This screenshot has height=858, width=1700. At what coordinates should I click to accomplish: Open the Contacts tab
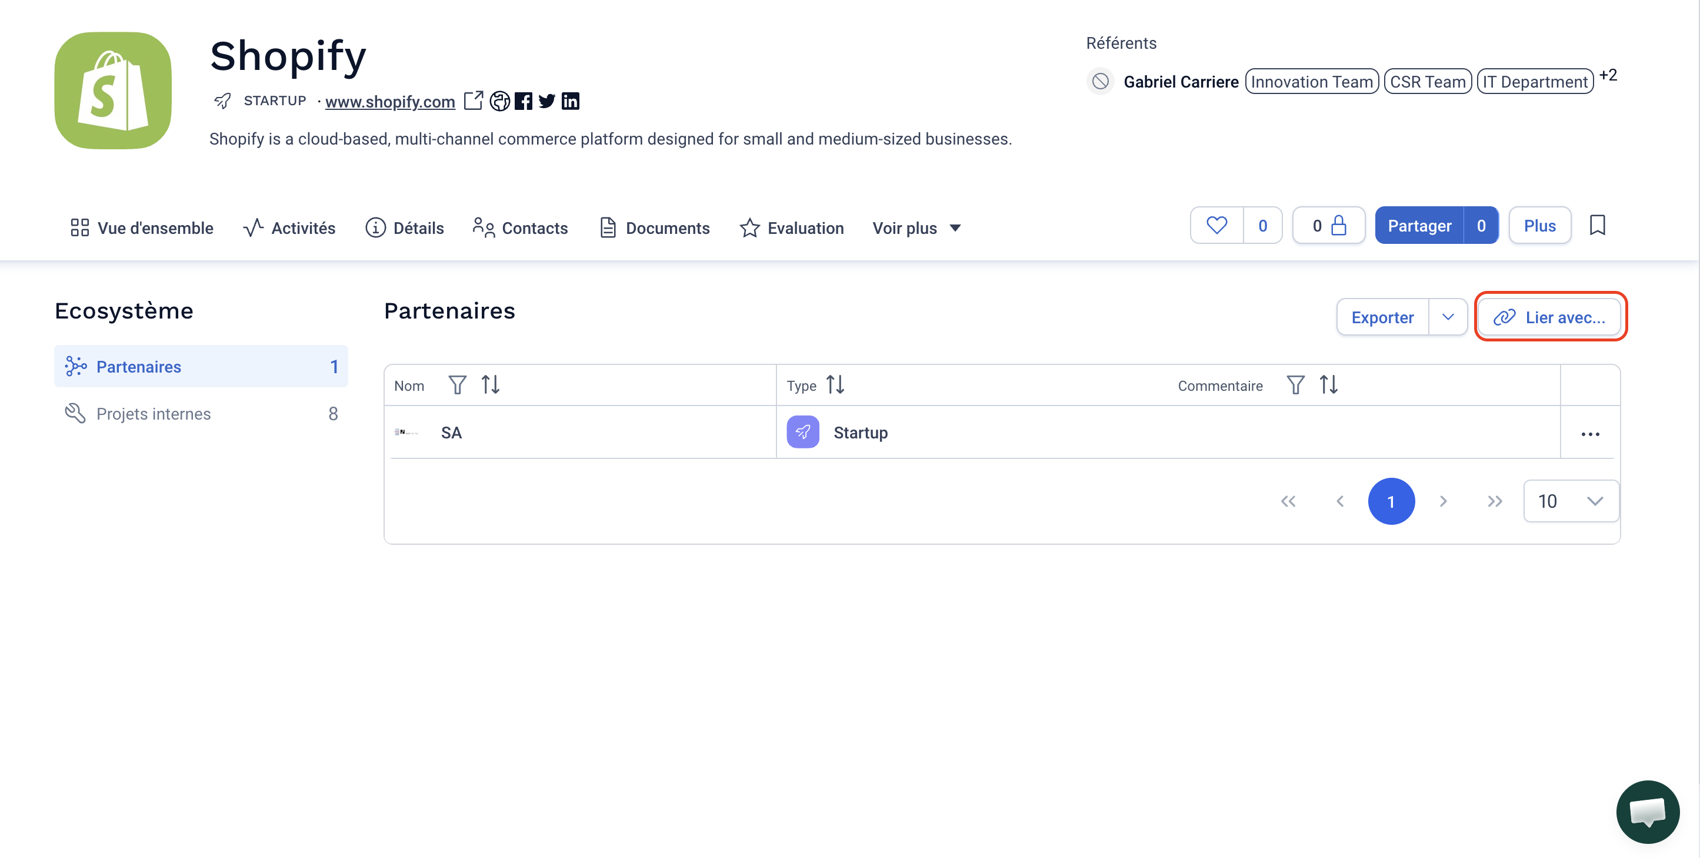(520, 227)
